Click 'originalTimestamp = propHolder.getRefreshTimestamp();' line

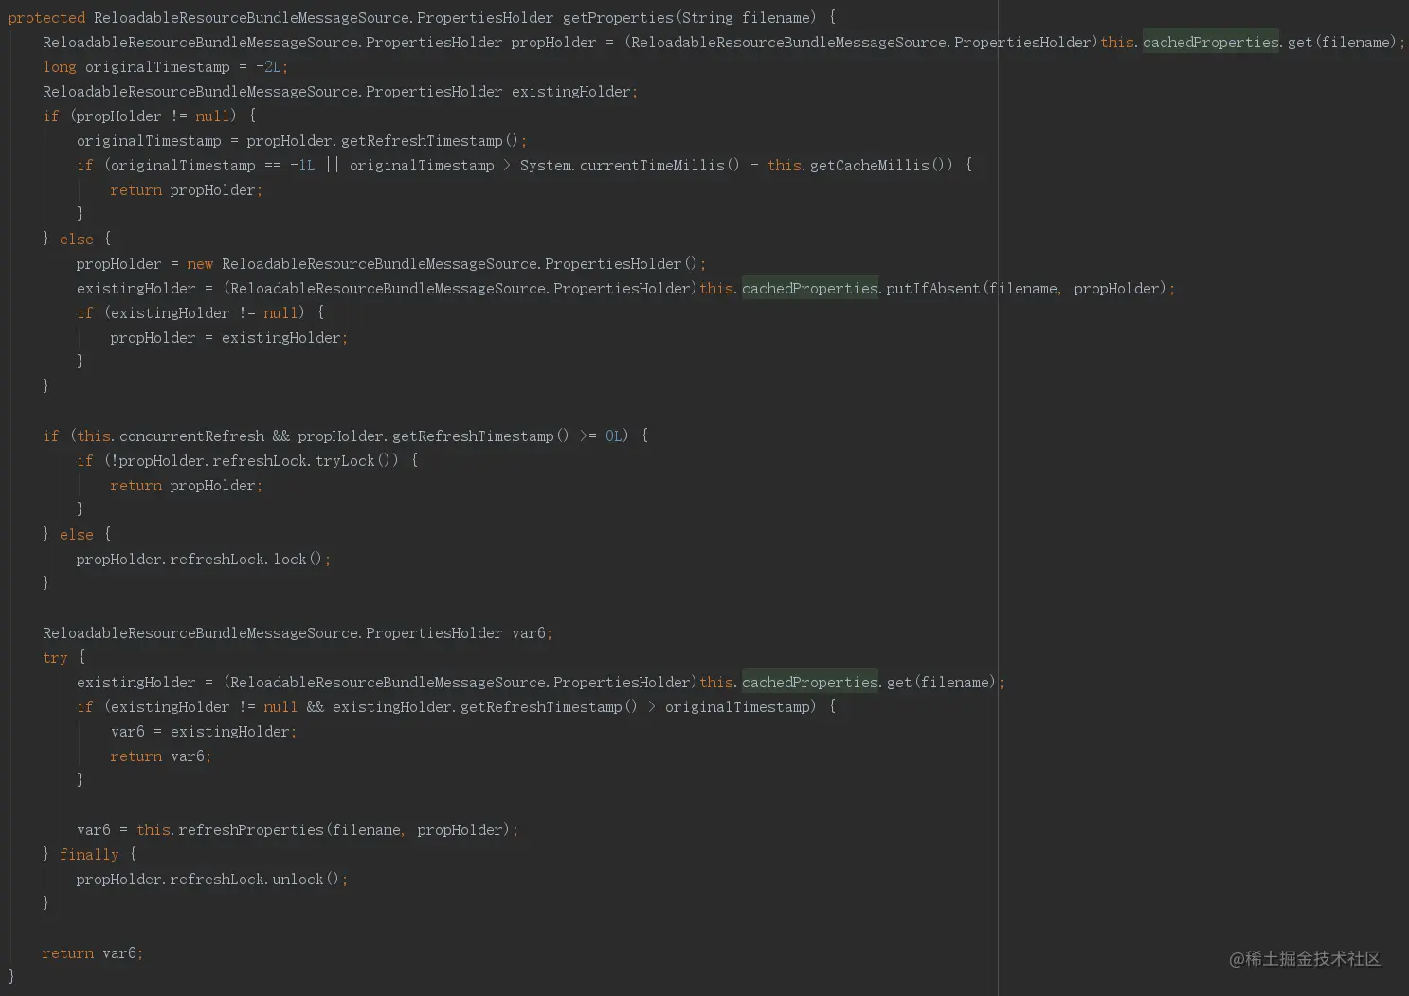point(301,140)
